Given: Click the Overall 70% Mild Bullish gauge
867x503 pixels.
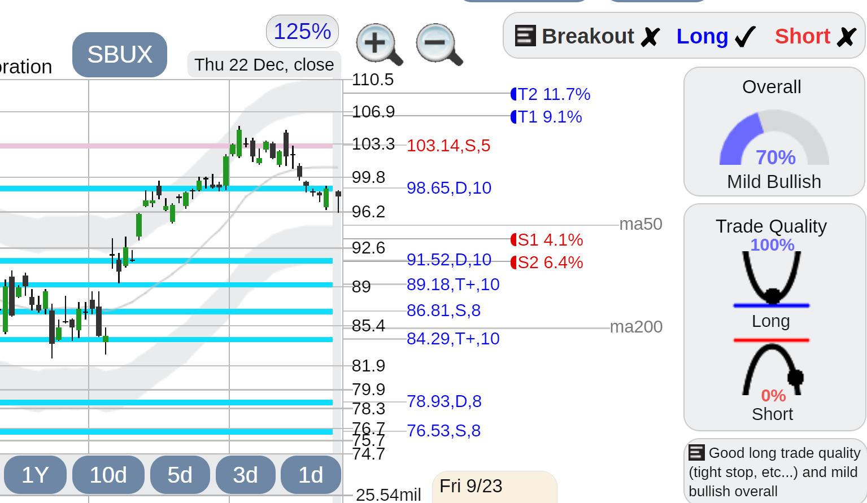Looking at the screenshot, I should tap(774, 132).
